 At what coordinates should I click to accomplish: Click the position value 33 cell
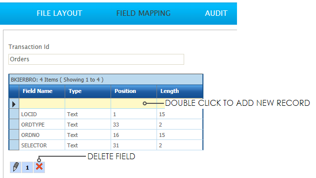134,125
